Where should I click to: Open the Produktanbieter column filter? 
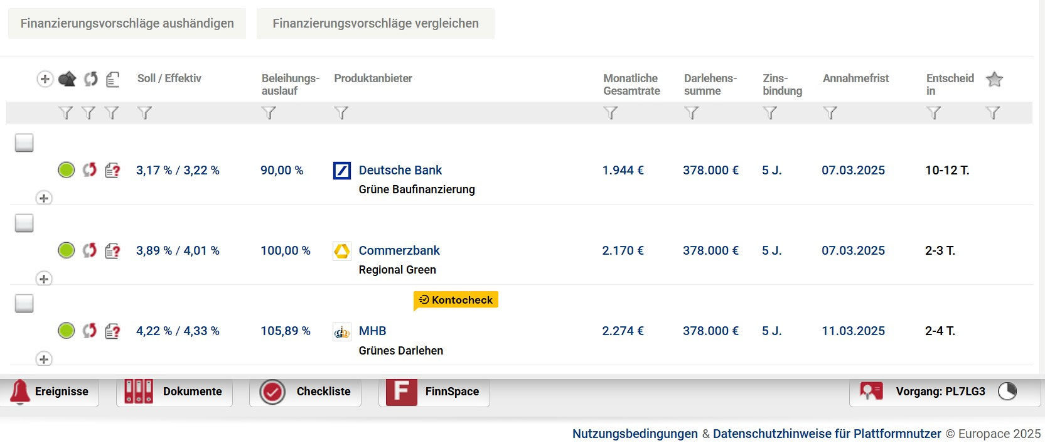pos(341,113)
